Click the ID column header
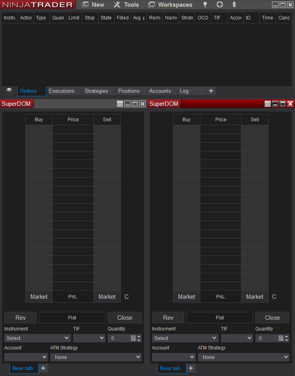 tap(251, 18)
